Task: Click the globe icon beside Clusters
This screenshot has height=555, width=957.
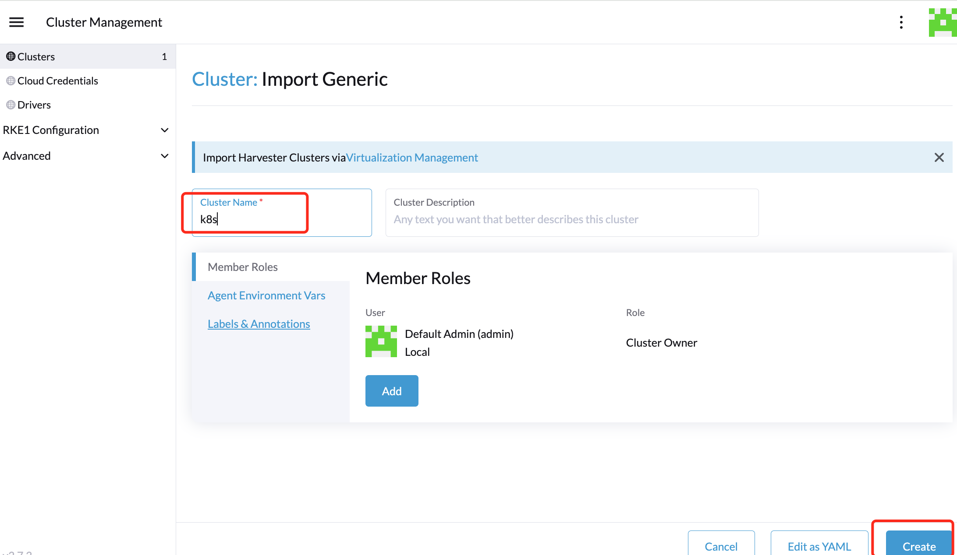Action: tap(11, 56)
